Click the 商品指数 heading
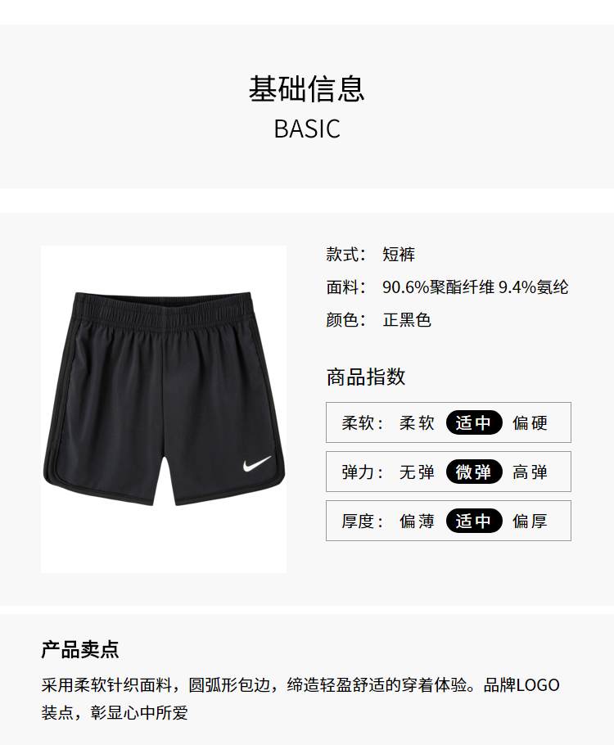614x745 pixels. pos(366,377)
